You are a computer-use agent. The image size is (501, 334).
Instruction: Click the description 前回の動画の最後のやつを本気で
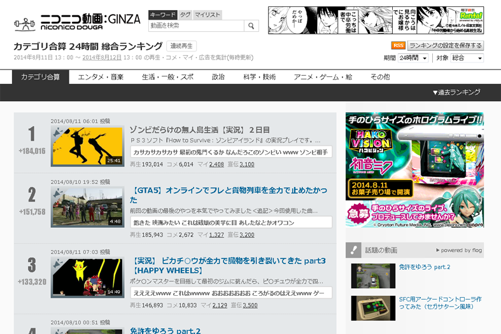click(223, 211)
